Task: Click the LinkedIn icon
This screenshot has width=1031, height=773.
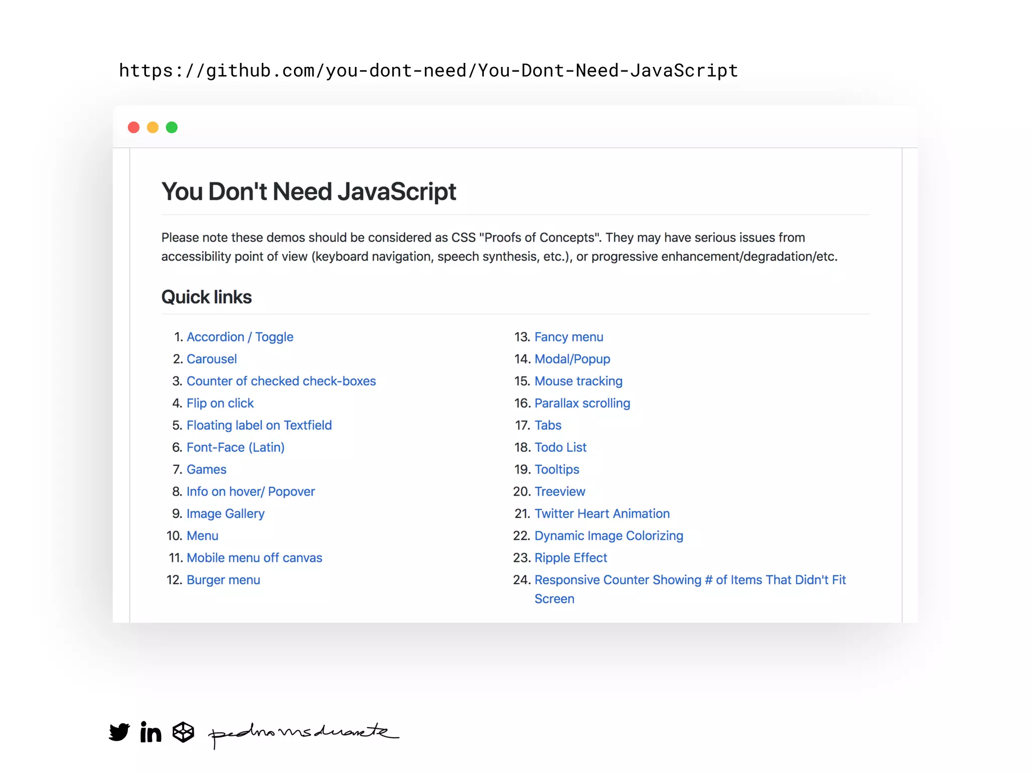Action: pos(151,732)
